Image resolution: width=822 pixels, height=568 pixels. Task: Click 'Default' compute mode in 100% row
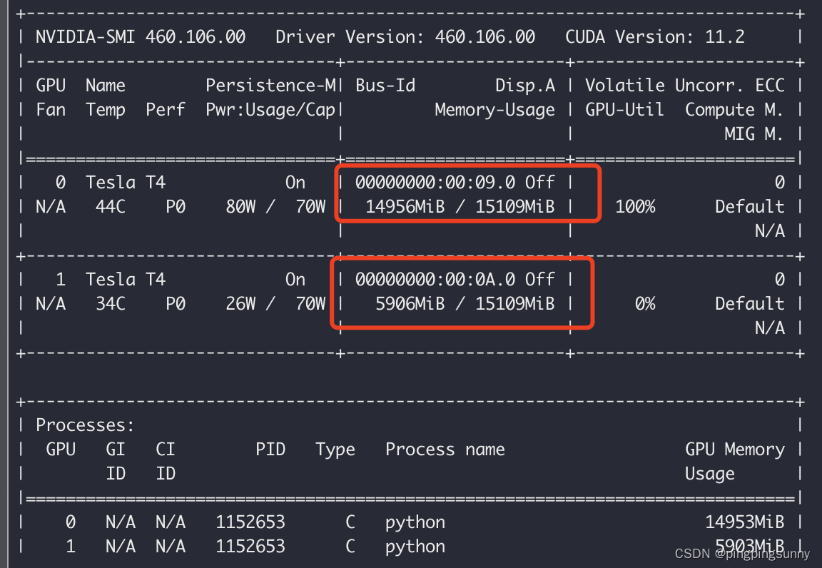click(x=750, y=207)
